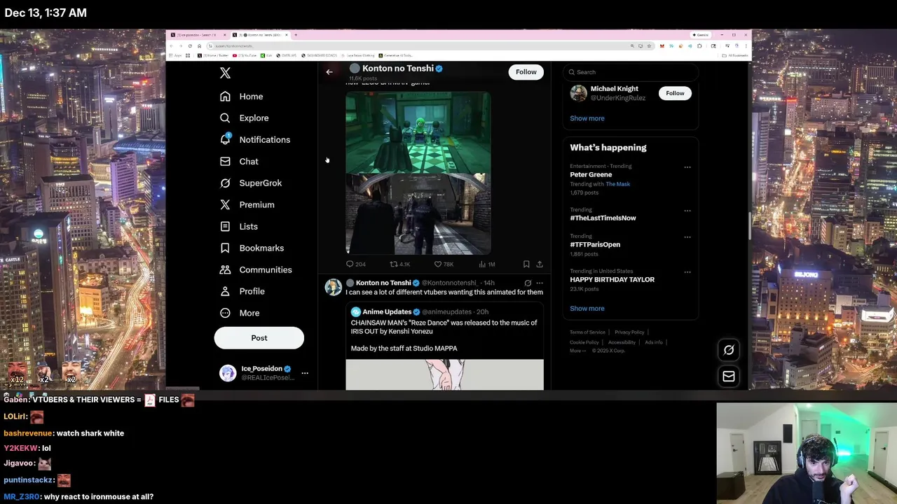Open the Explore page
Screen dimensions: 897x504
(244, 118)
